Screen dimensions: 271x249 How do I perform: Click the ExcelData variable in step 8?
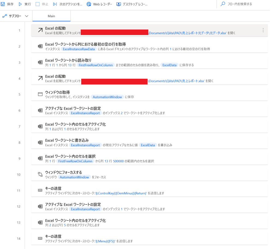[148, 145]
